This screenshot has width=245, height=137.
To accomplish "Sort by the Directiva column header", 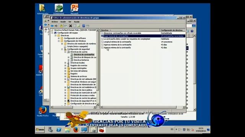I will [130, 30].
